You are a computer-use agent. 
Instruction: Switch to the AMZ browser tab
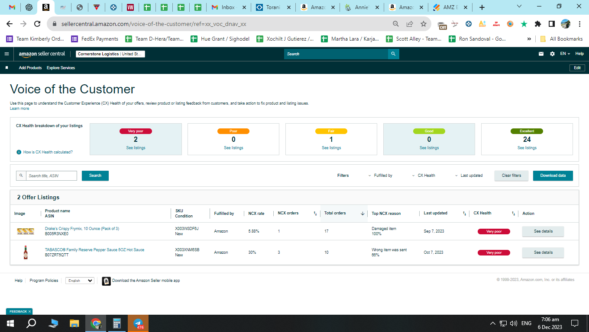450,7
